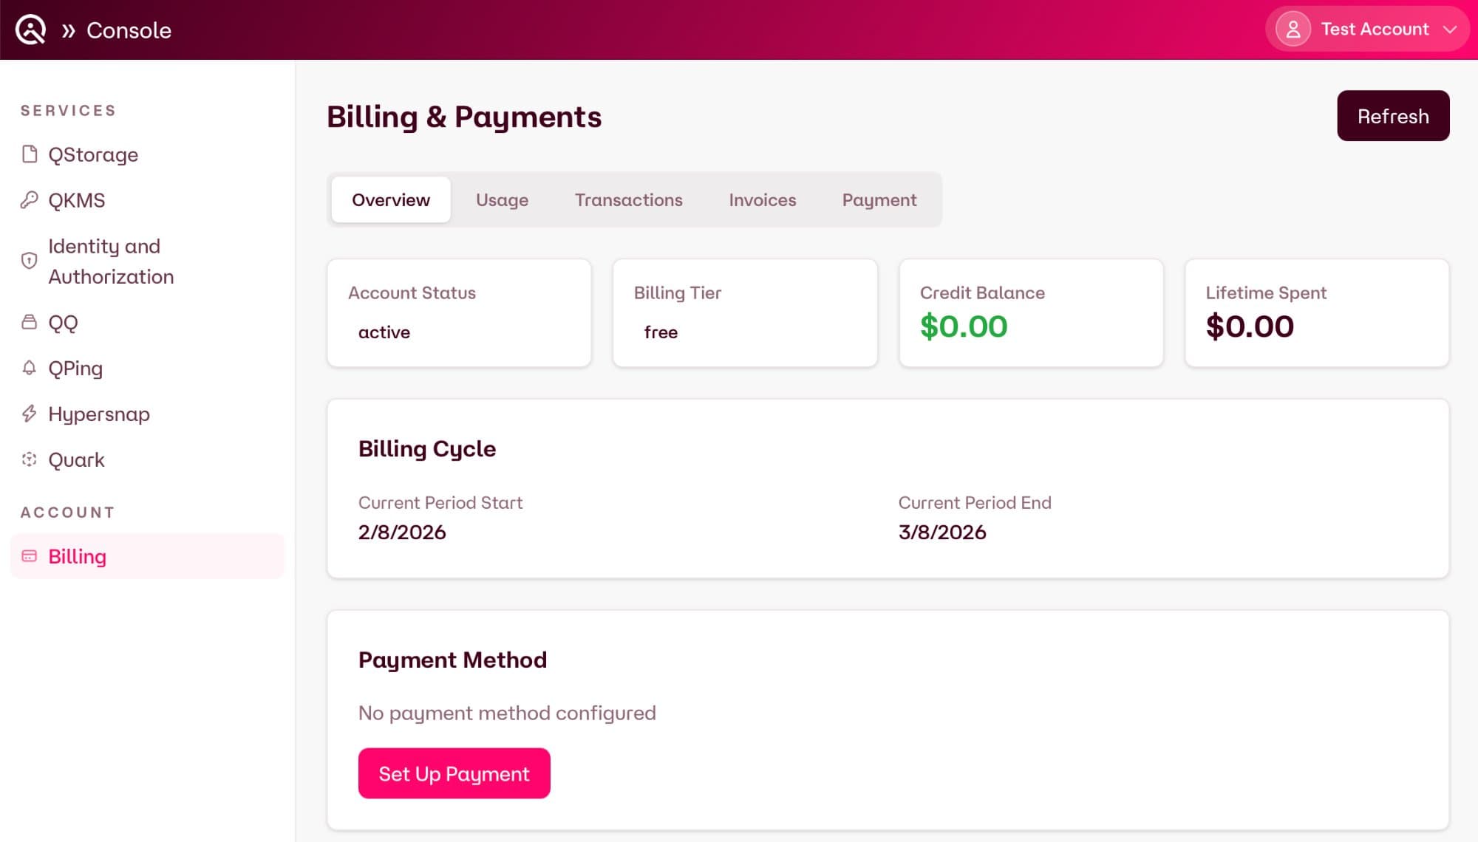This screenshot has width=1478, height=842.
Task: Click the Billing credit card icon
Action: pyautogui.click(x=30, y=556)
